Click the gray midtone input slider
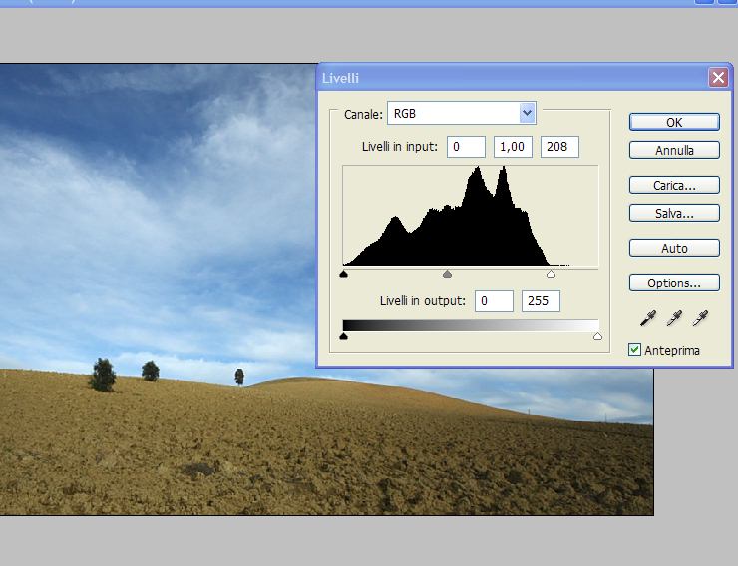Image resolution: width=738 pixels, height=566 pixels. tap(447, 273)
